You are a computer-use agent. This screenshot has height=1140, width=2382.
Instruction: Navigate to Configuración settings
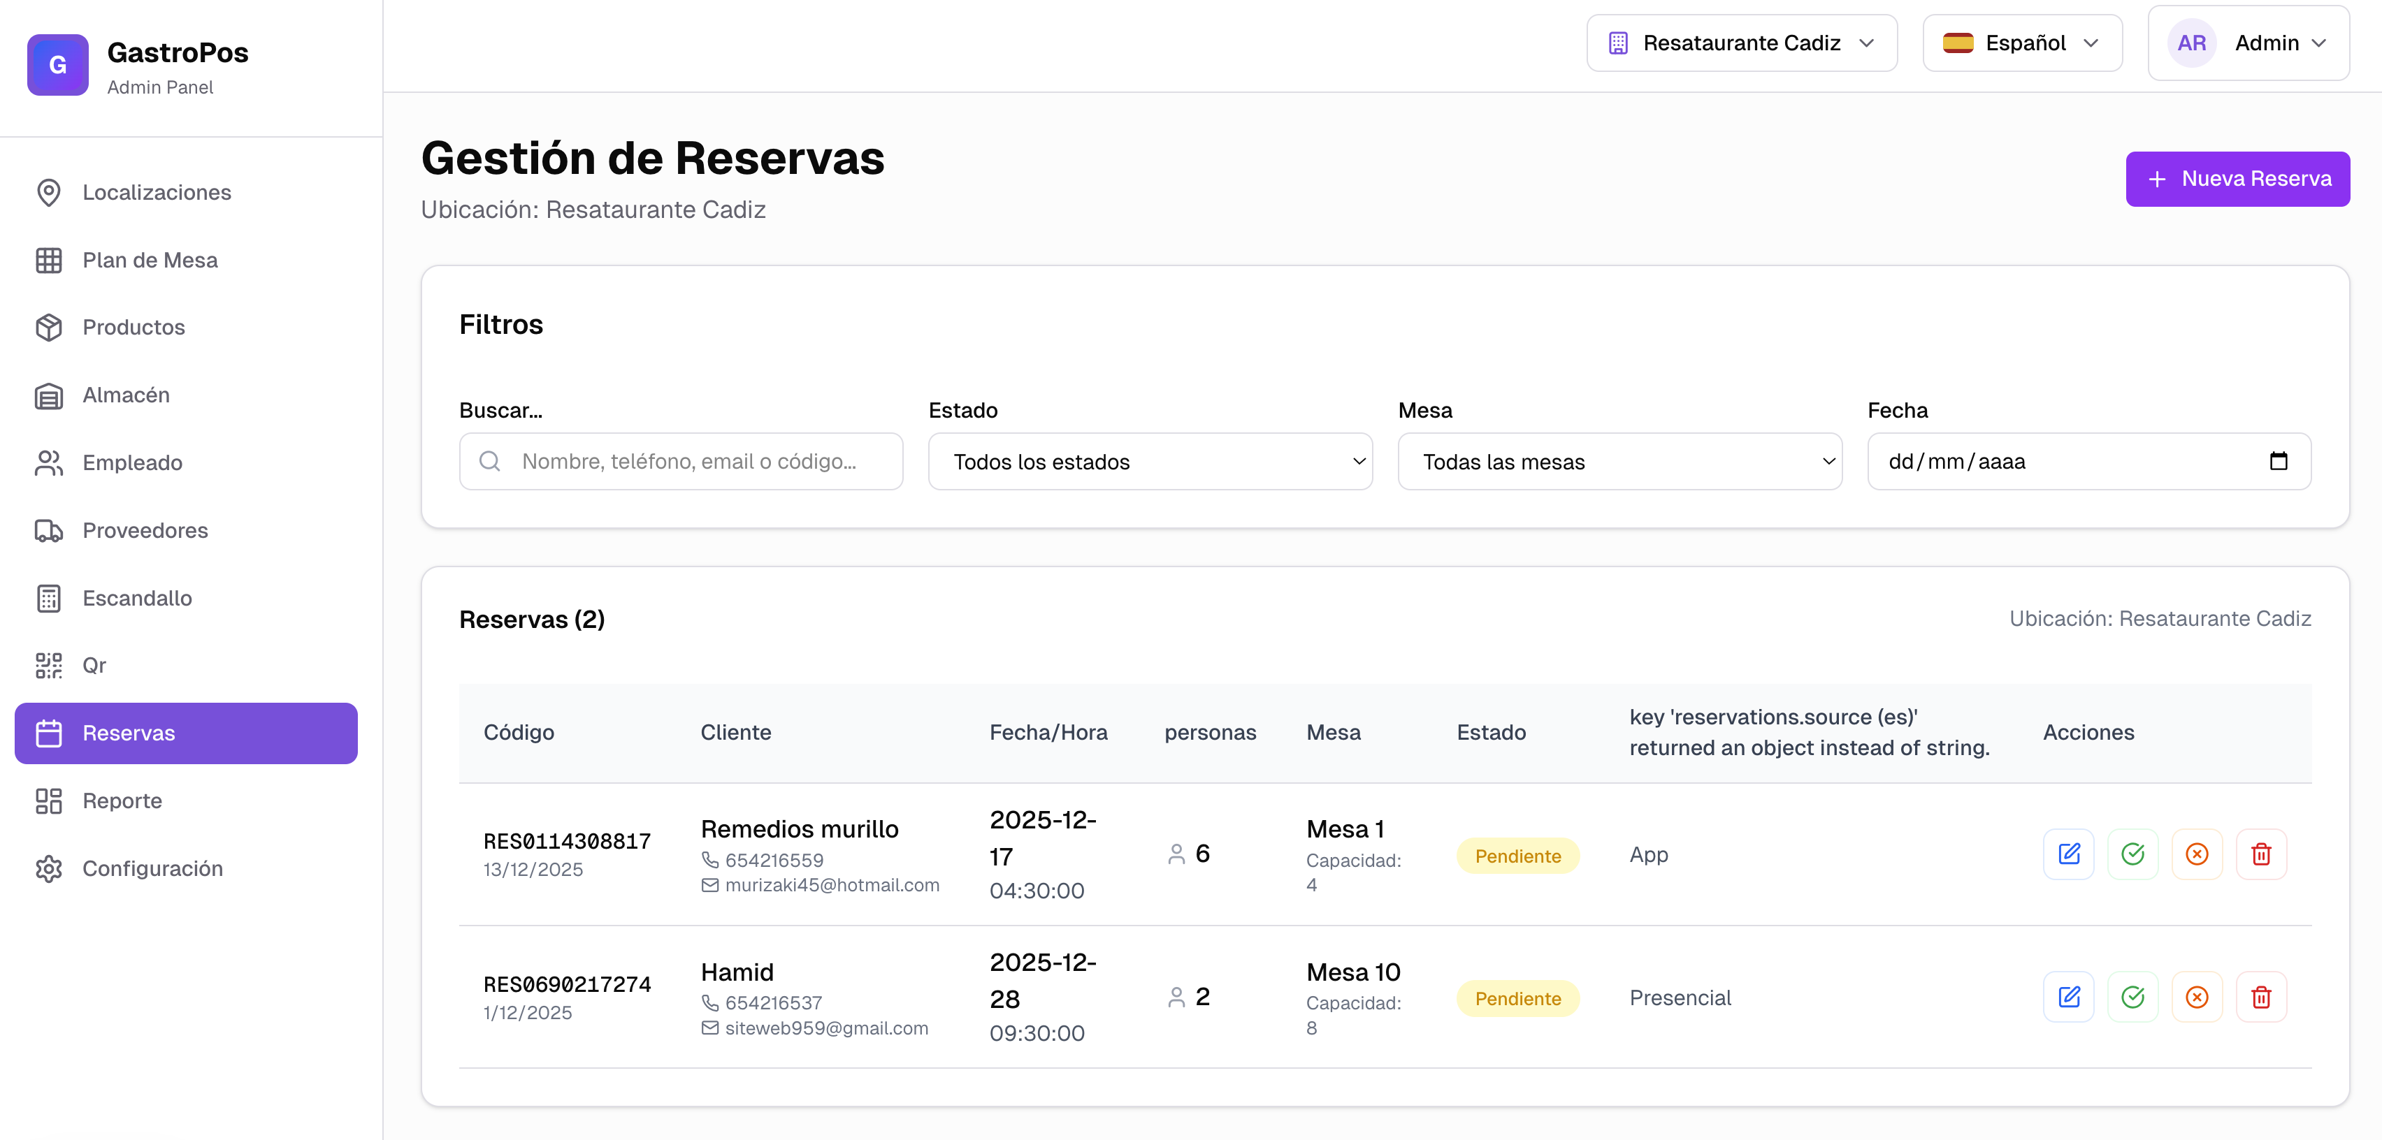coord(152,868)
